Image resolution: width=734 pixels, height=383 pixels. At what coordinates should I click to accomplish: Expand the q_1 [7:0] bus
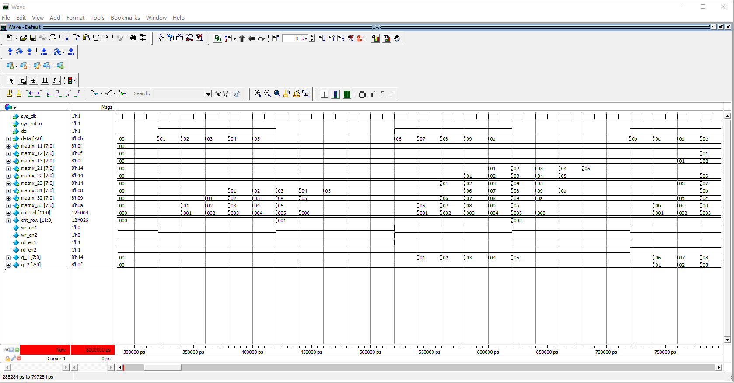8,258
